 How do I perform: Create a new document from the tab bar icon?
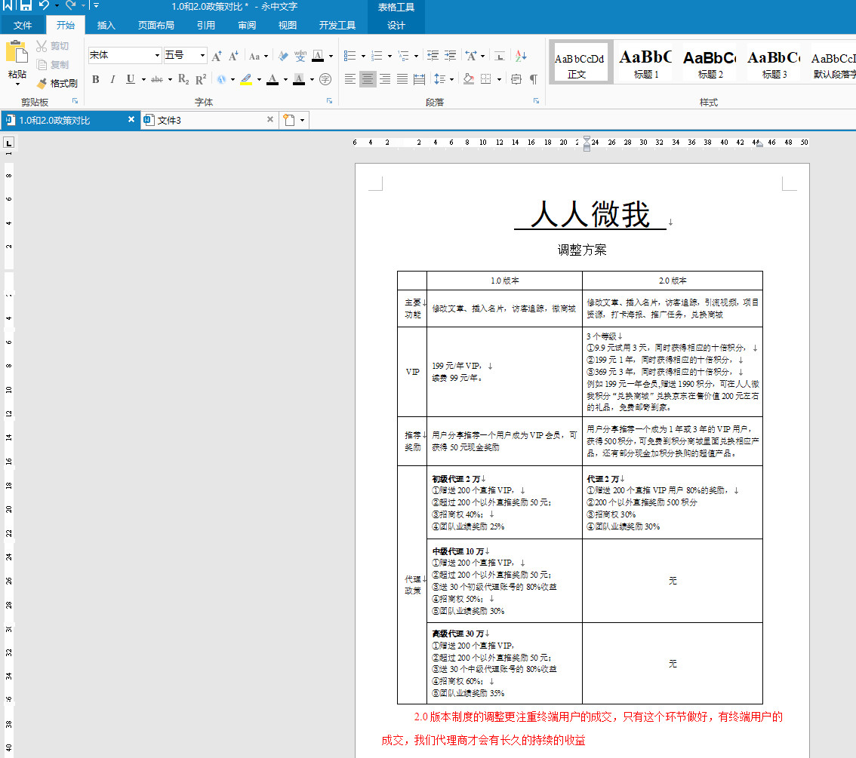289,120
